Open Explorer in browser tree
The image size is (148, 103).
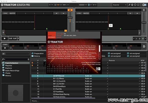pos(7,68)
